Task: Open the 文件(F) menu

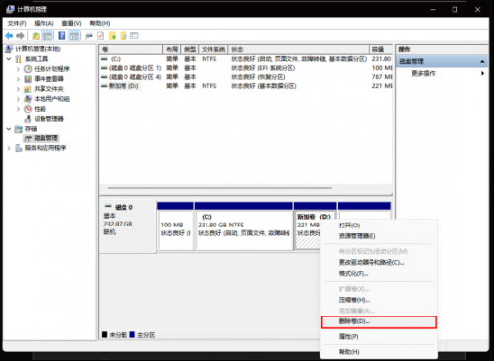Action: point(17,23)
